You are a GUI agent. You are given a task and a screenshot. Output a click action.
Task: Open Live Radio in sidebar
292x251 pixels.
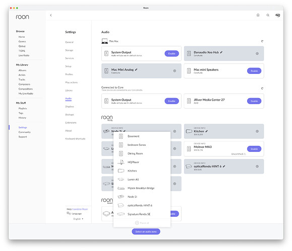(x=24, y=55)
